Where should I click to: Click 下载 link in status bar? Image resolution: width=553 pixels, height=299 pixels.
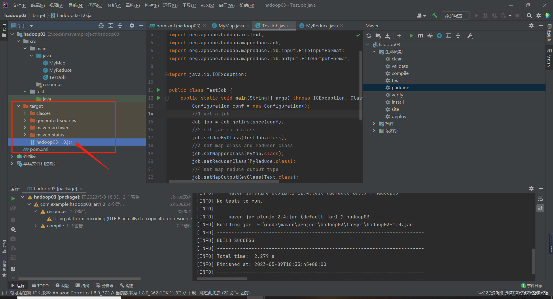(x=192, y=293)
